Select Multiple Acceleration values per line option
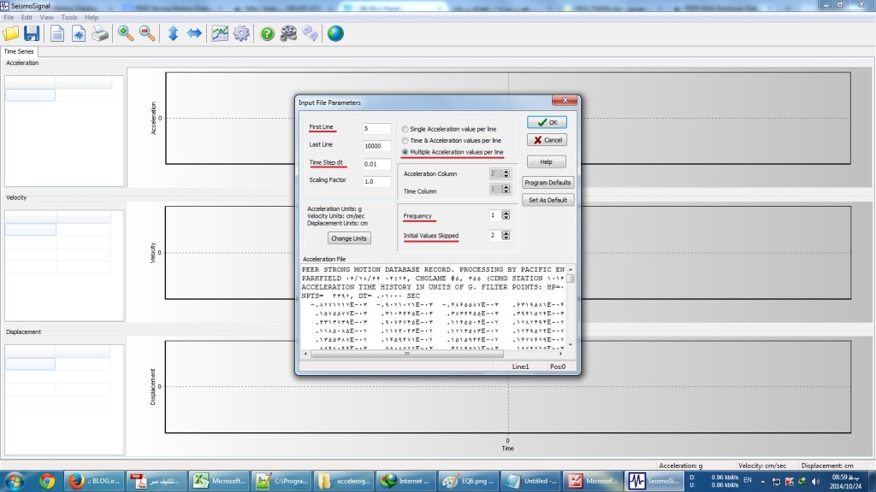Viewport: 876px width, 492px height. (405, 152)
